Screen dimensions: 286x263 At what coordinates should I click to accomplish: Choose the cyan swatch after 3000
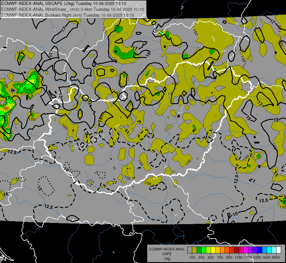click(x=269, y=250)
